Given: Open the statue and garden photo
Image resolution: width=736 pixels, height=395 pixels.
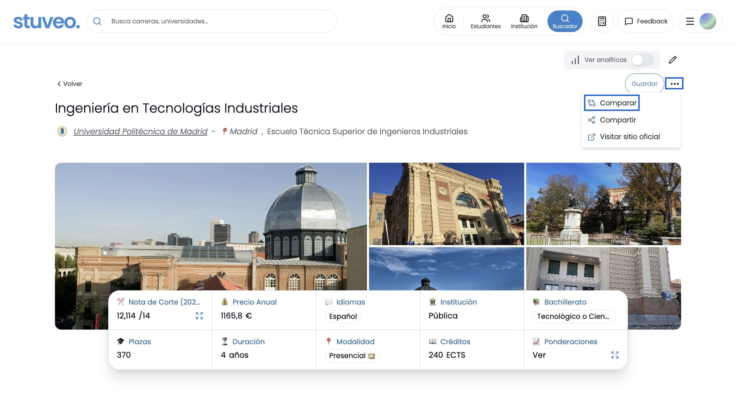Looking at the screenshot, I should [x=604, y=204].
